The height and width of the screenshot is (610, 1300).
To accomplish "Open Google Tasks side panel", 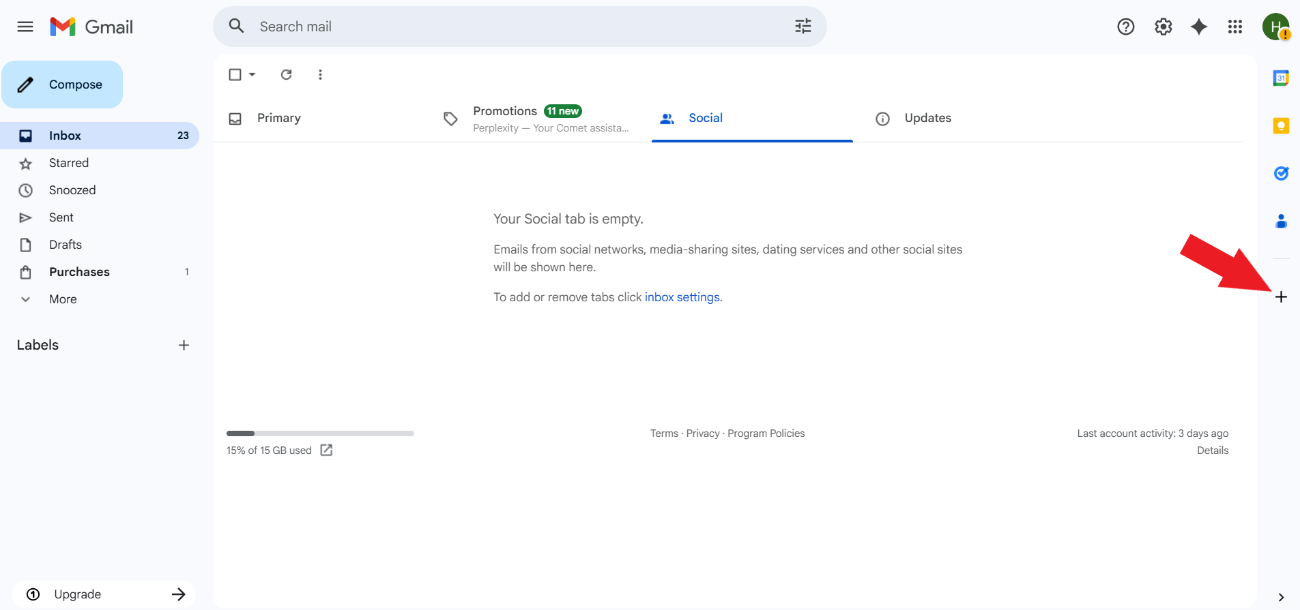I will coord(1281,173).
